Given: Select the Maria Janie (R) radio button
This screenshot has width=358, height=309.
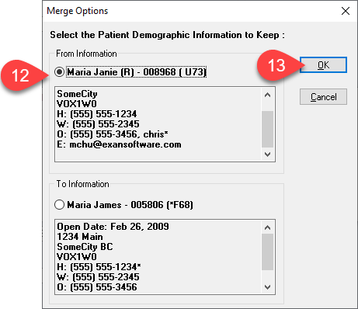Looking at the screenshot, I should pos(59,72).
